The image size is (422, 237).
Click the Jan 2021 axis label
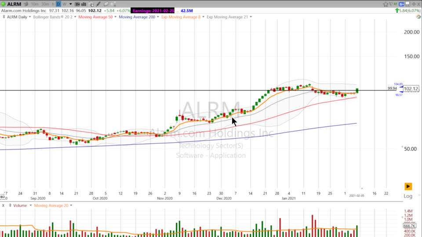(x=288, y=198)
